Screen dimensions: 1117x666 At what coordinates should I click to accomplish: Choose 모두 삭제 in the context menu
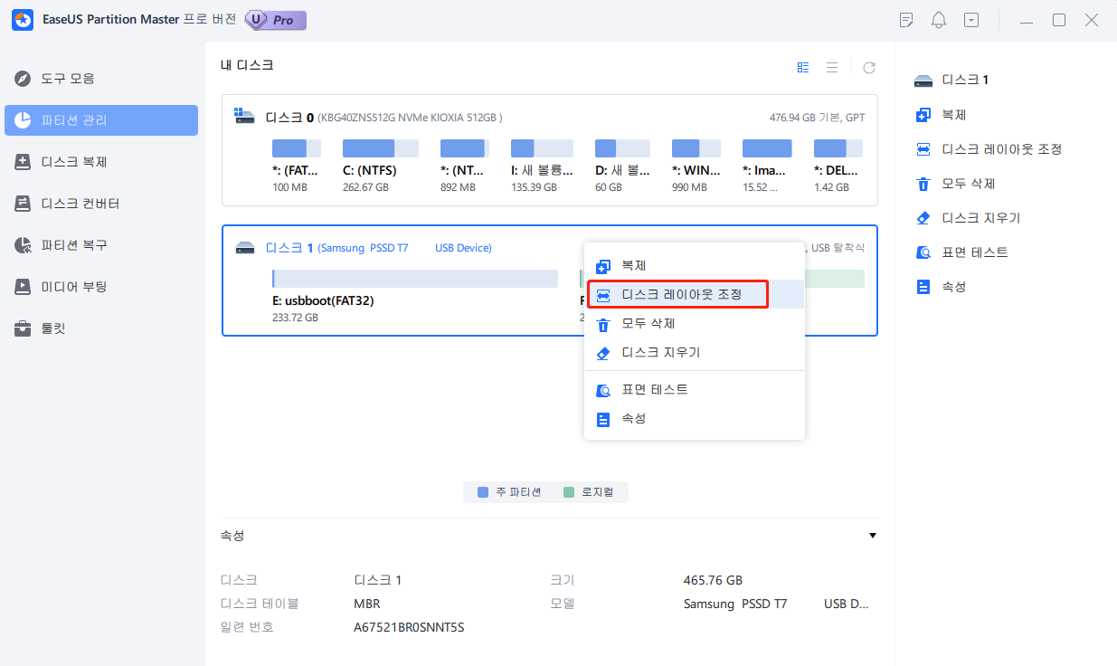click(695, 324)
